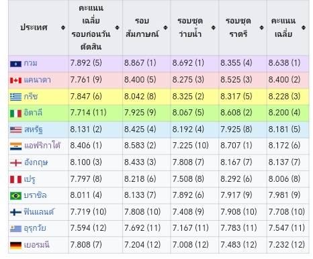313x259 pixels.
Task: Click the Canada flag icon
Action: point(15,81)
